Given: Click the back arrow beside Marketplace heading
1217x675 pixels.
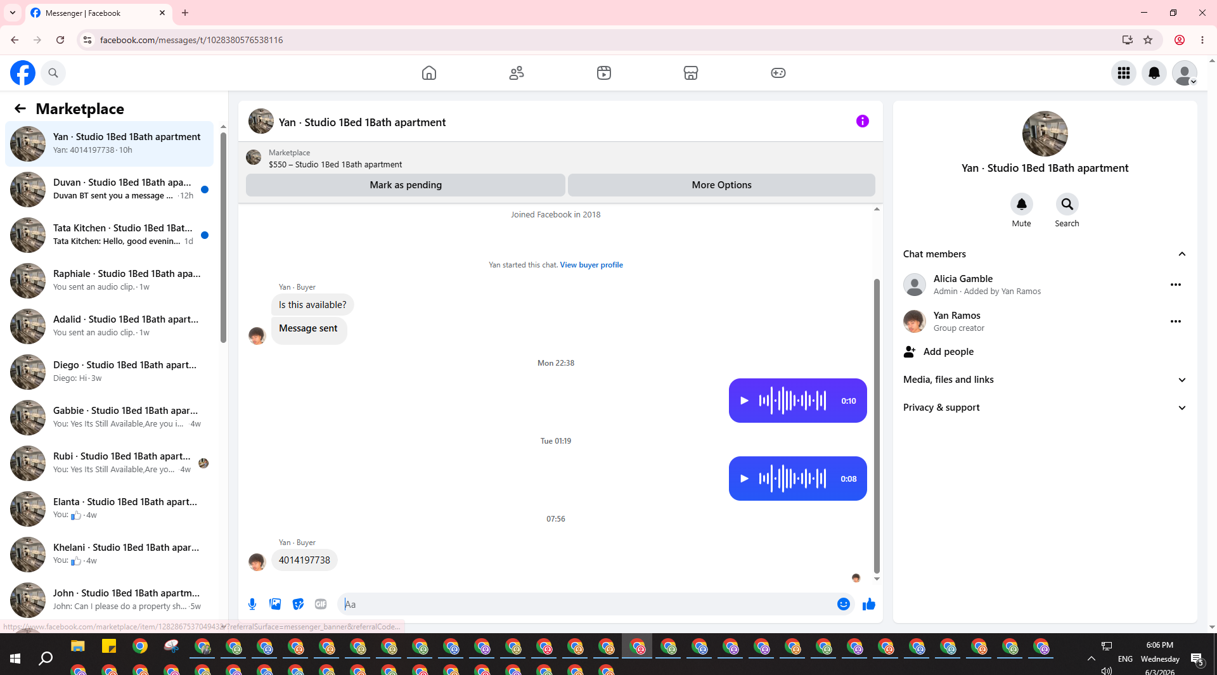Looking at the screenshot, I should point(20,108).
